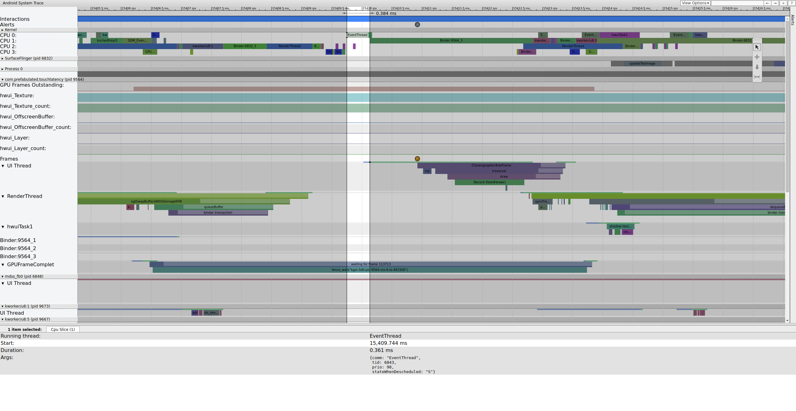Open the Cpu Slice (1) tab
The width and height of the screenshot is (796, 411).
coord(63,329)
